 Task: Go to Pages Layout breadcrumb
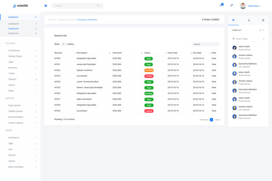coord(67,20)
